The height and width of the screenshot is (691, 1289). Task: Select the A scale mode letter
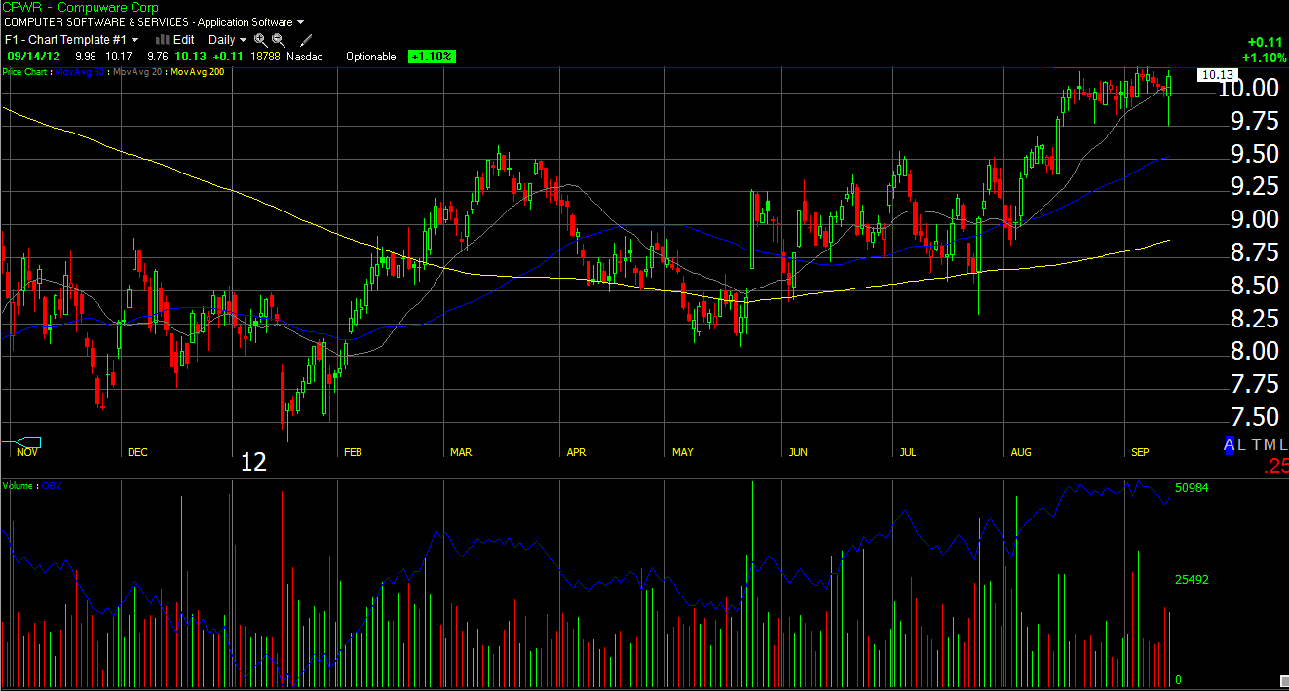pos(1230,445)
